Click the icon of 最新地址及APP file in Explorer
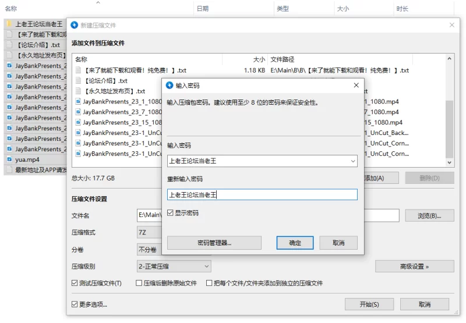This screenshot has height=323, width=466. 9,170
